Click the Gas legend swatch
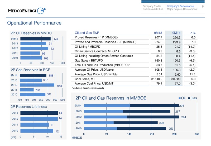 (x=189, y=98)
